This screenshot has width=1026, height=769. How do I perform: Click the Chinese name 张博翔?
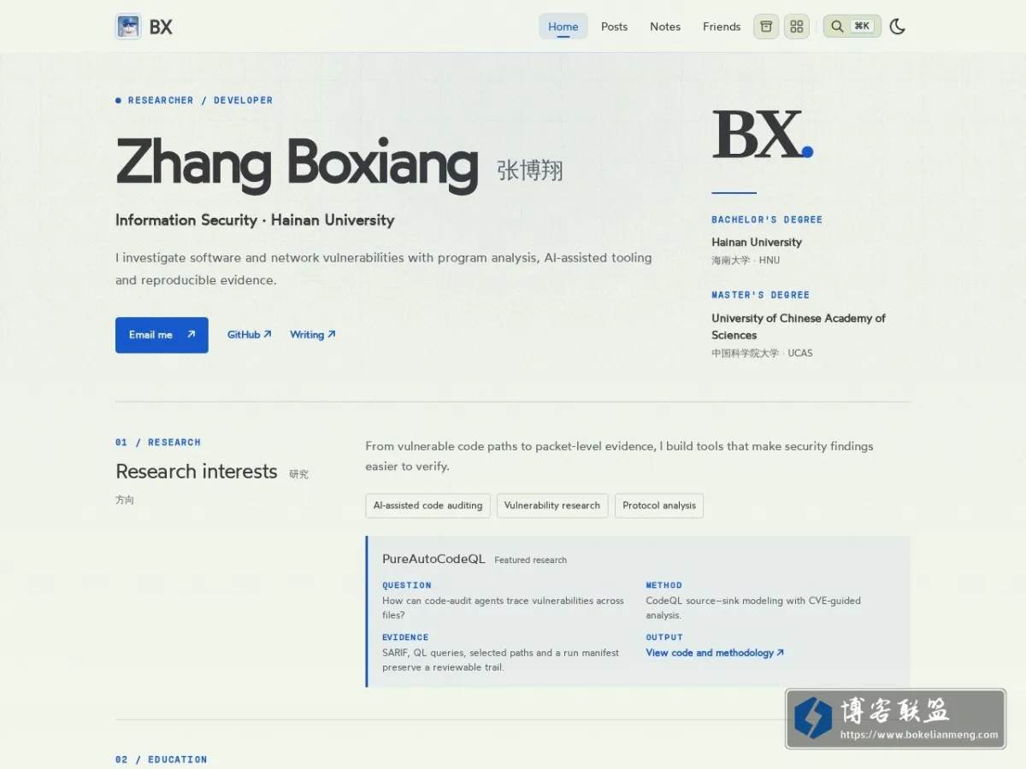click(x=530, y=170)
